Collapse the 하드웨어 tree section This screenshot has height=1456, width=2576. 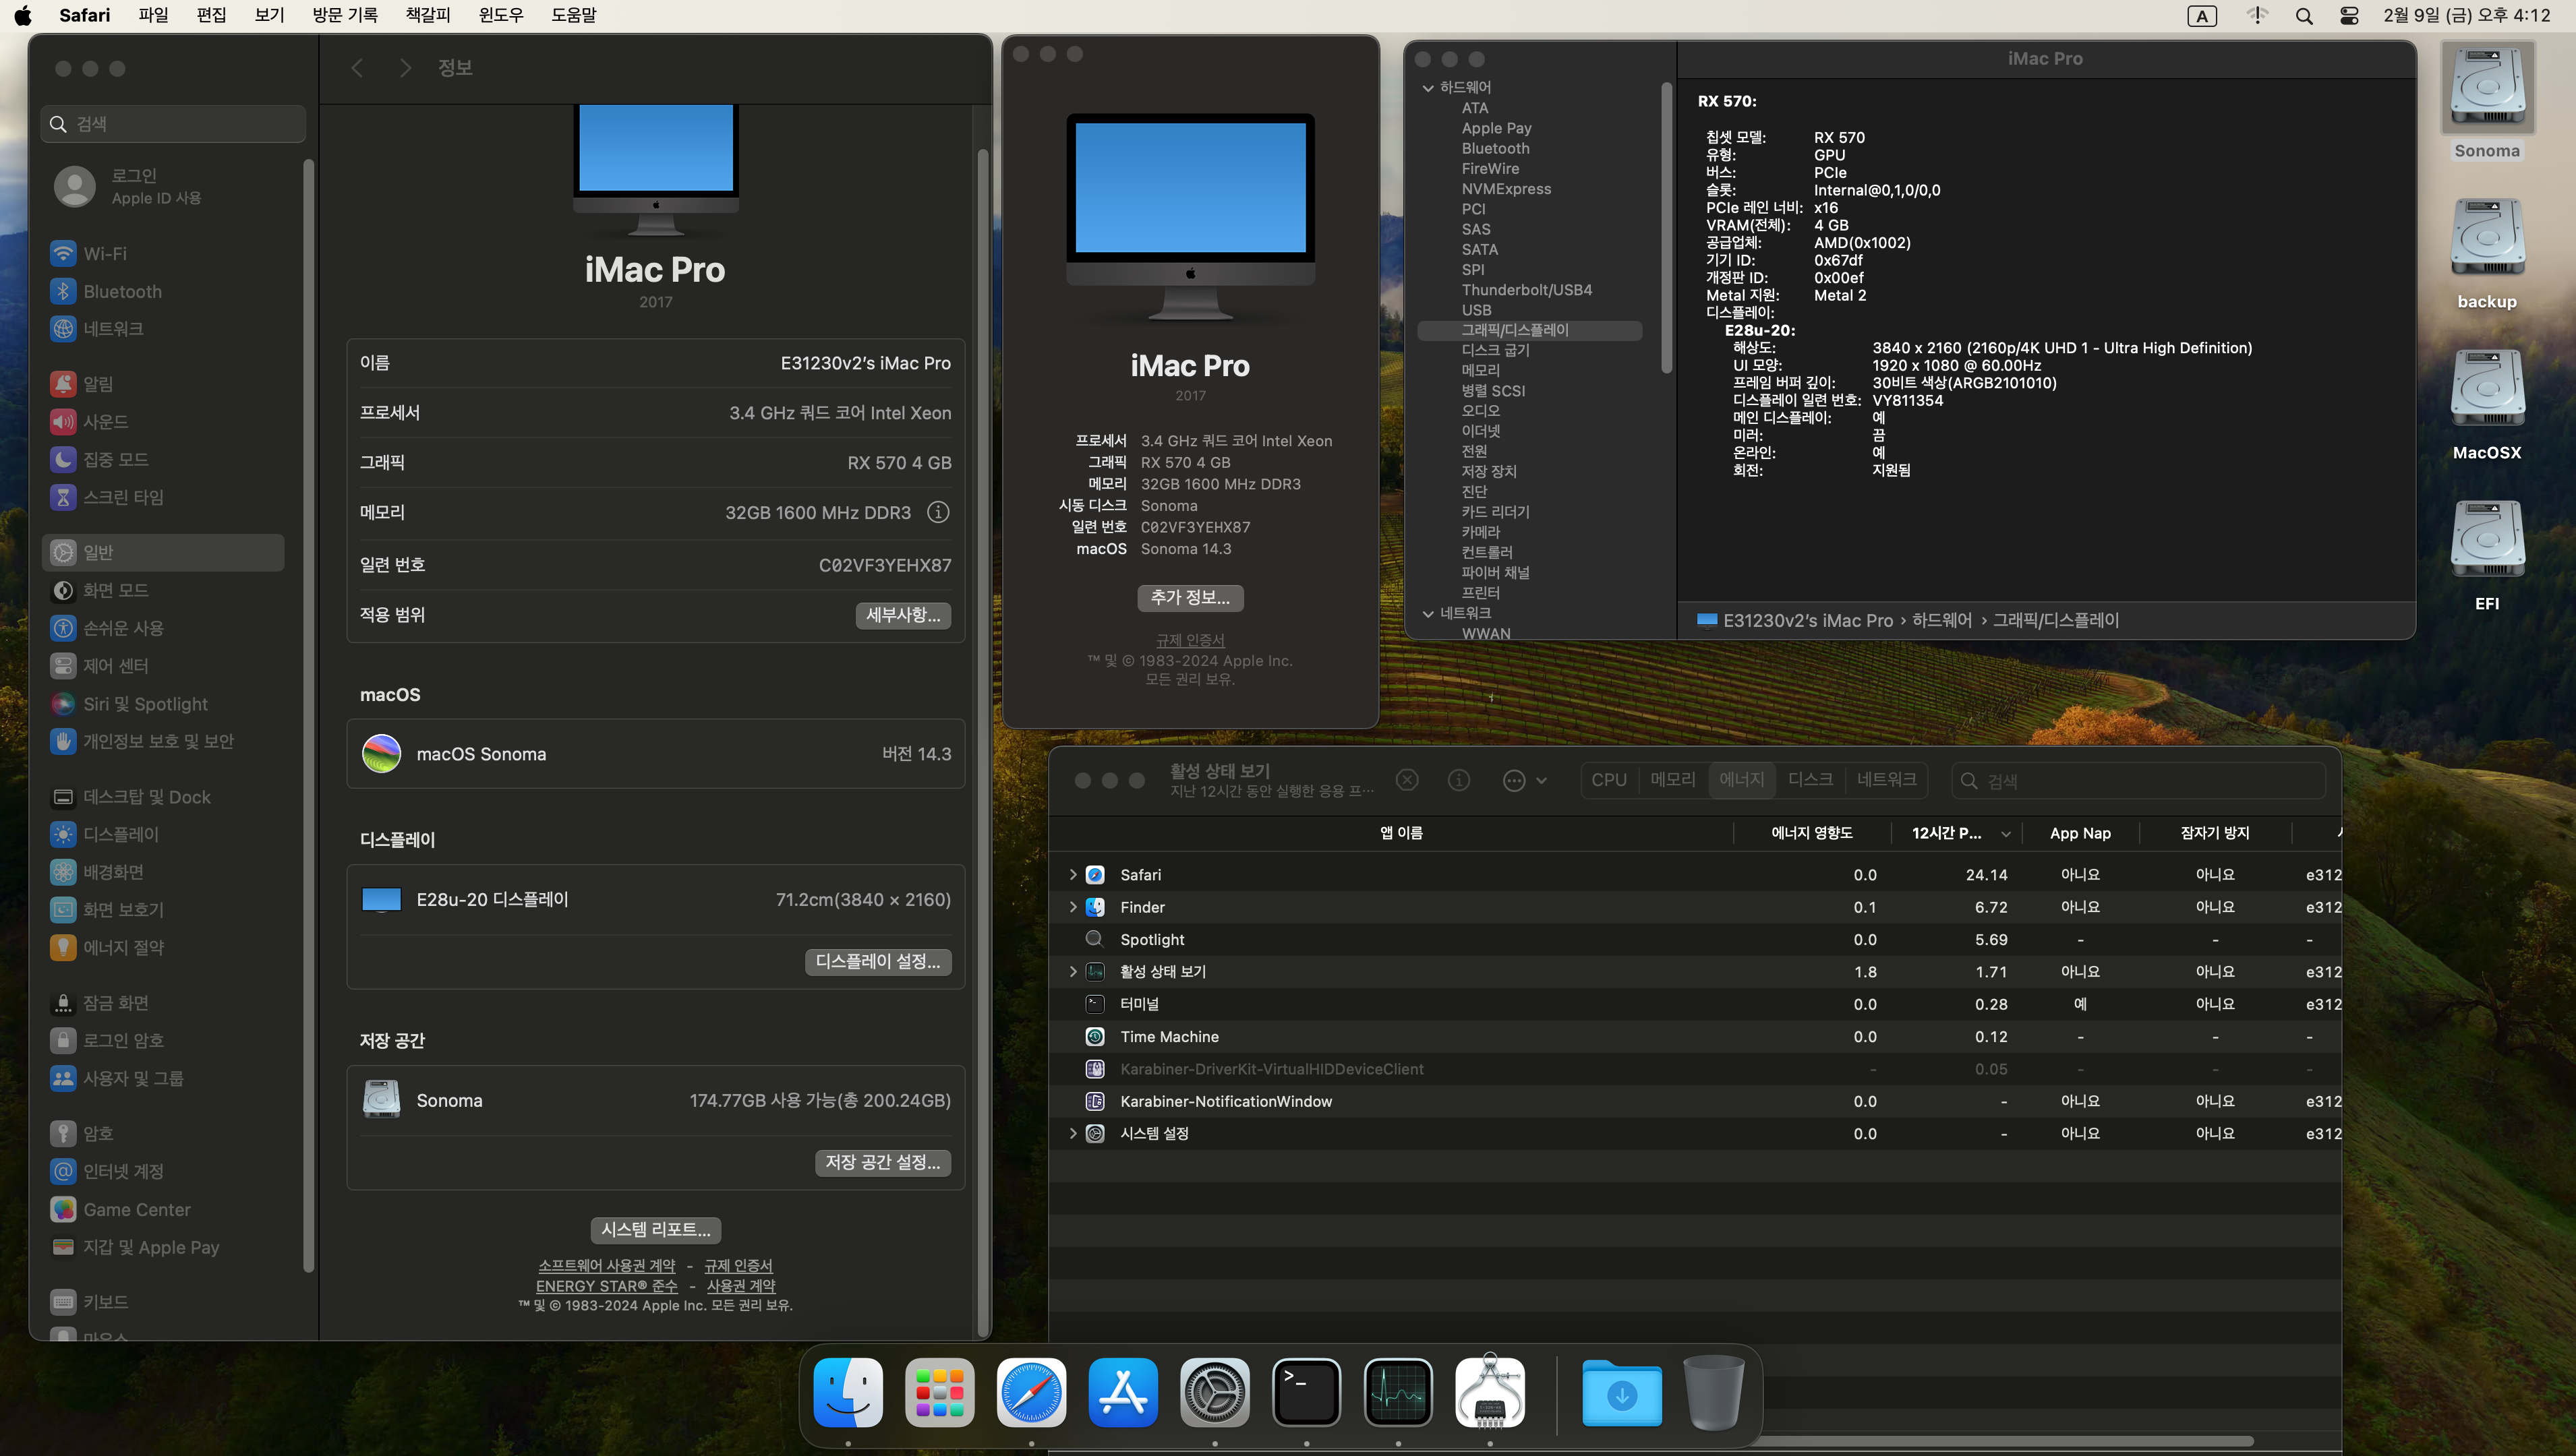pos(1428,88)
